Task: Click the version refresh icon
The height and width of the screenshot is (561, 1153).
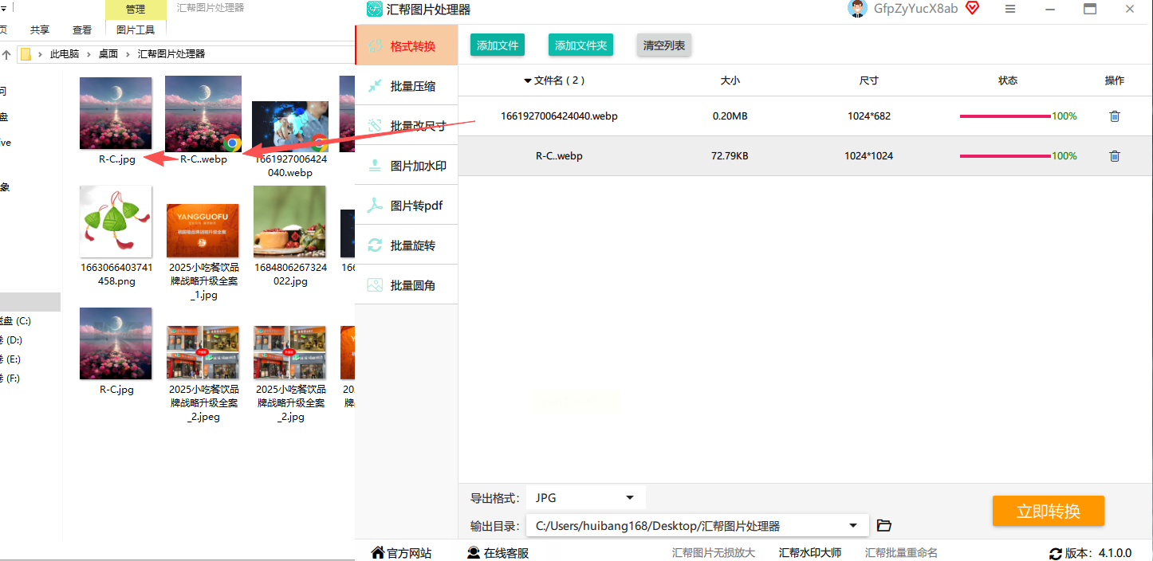Action: [1056, 553]
